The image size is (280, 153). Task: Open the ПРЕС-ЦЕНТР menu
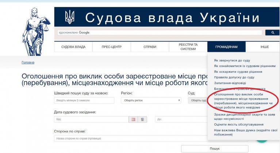(x=112, y=47)
